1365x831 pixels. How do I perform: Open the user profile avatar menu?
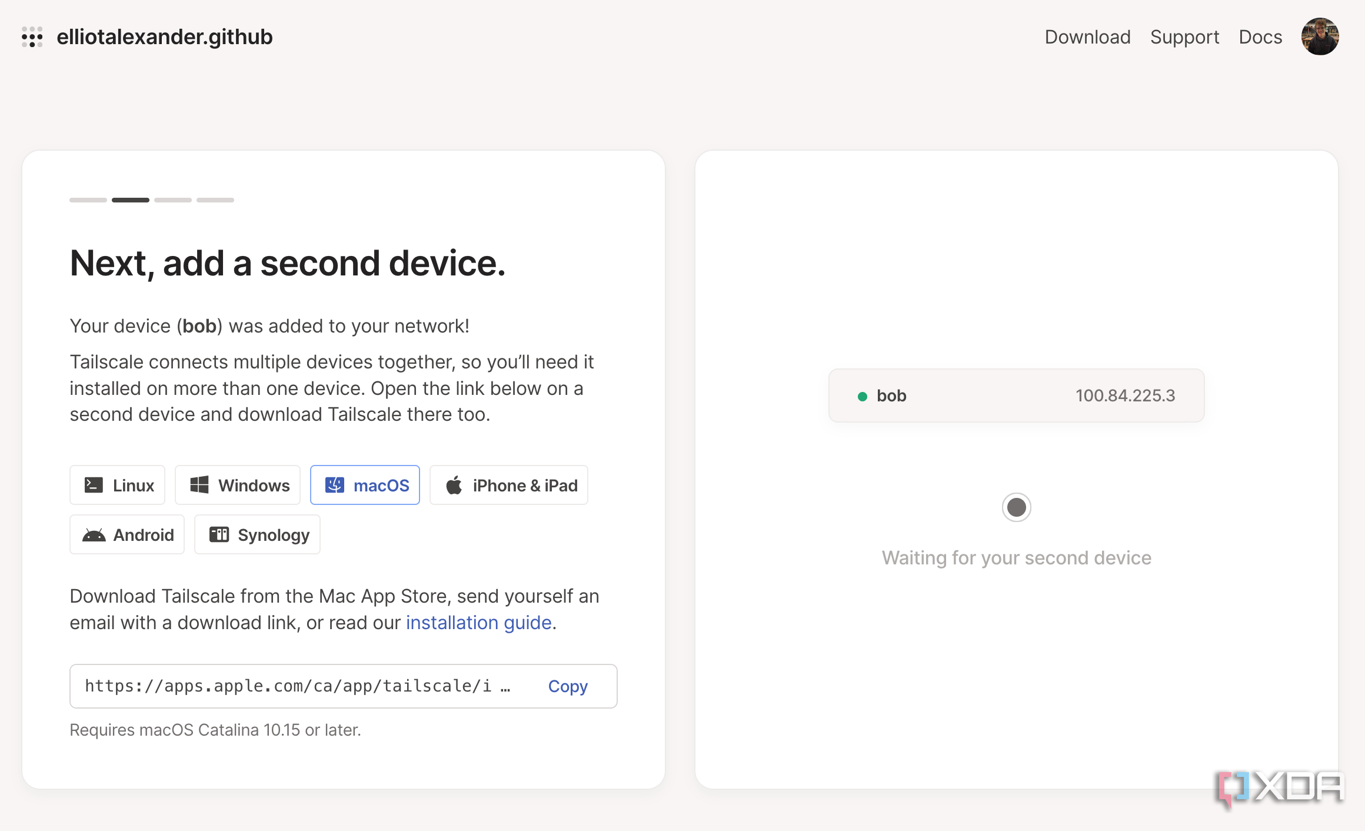point(1320,36)
